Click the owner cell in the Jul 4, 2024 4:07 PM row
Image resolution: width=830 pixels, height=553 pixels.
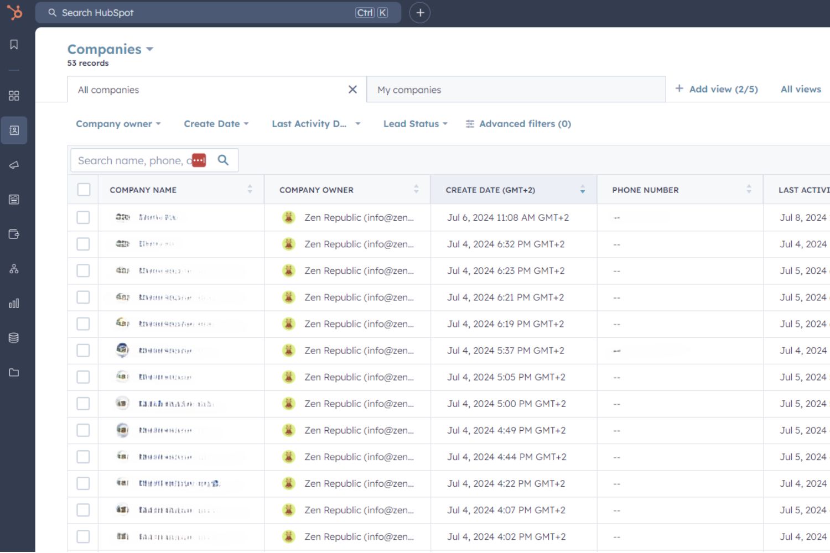[347, 510]
